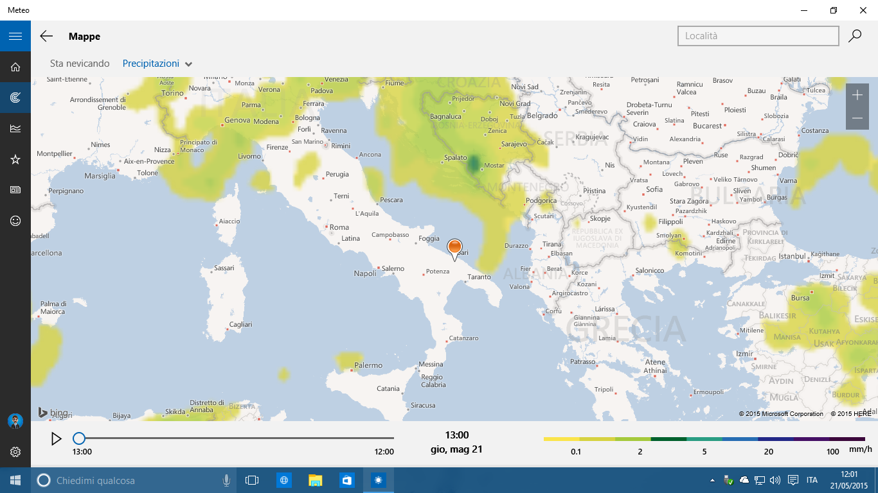Viewport: 878px width, 493px height.
Task: Open the volume tray icon
Action: click(x=775, y=480)
